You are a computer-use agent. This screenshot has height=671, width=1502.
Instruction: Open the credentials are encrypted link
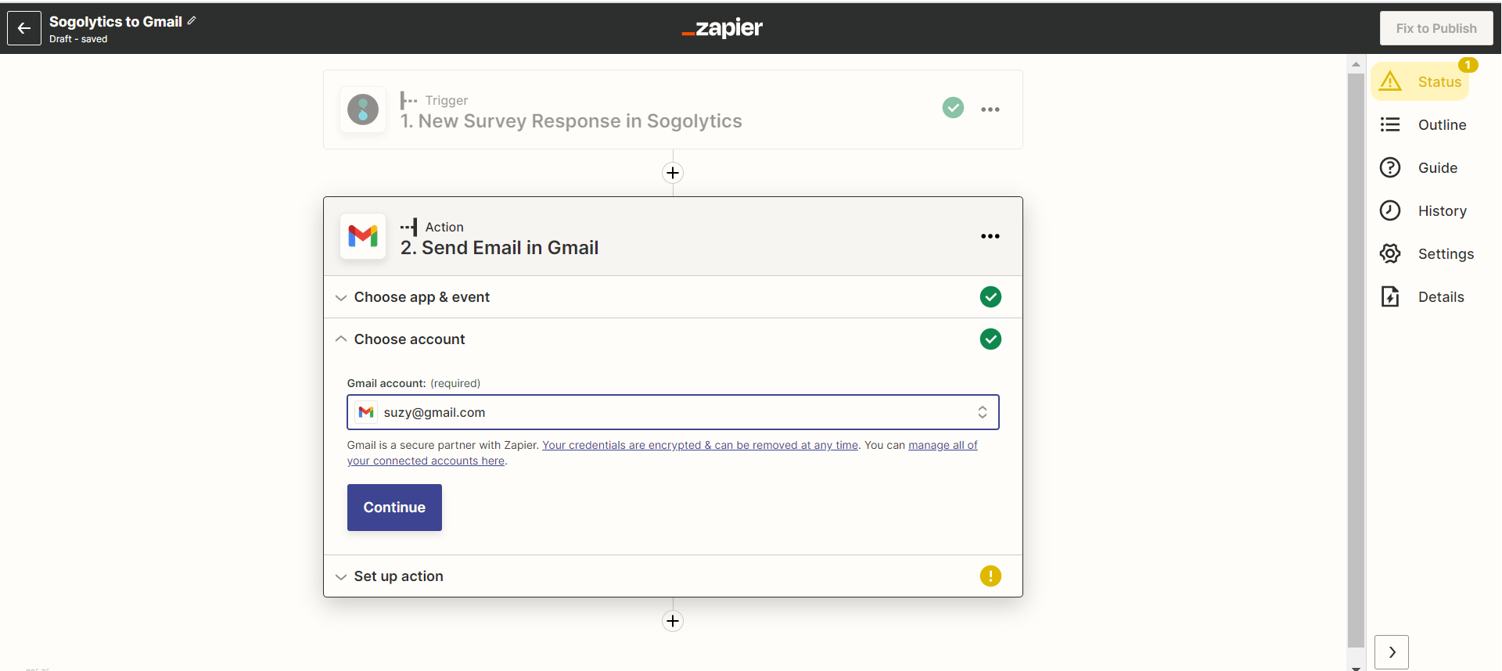[700, 445]
